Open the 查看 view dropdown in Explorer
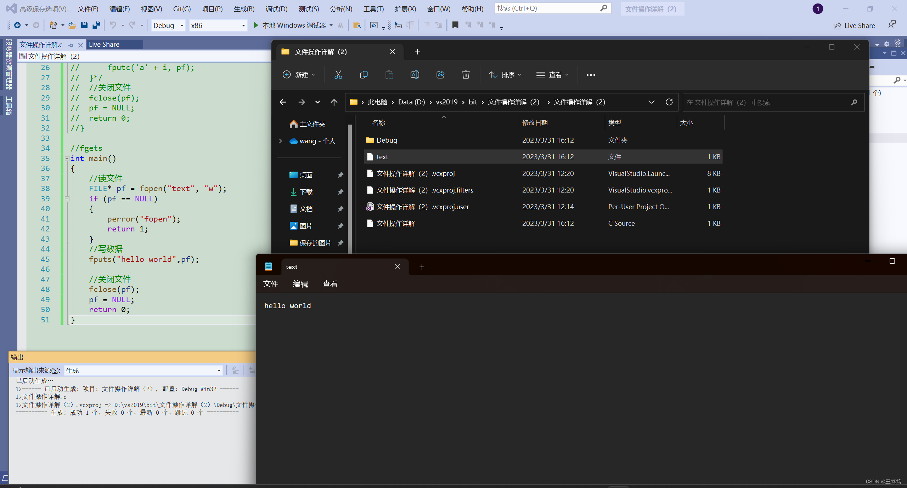The width and height of the screenshot is (907, 488). click(552, 75)
